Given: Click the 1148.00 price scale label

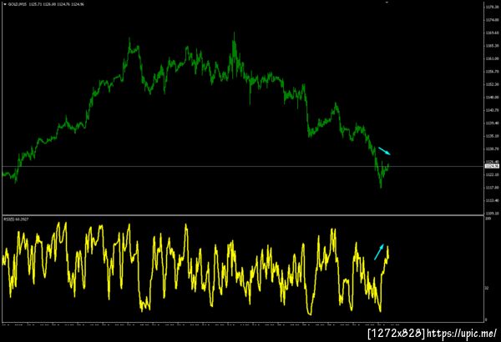Looking at the screenshot, I should [492, 97].
